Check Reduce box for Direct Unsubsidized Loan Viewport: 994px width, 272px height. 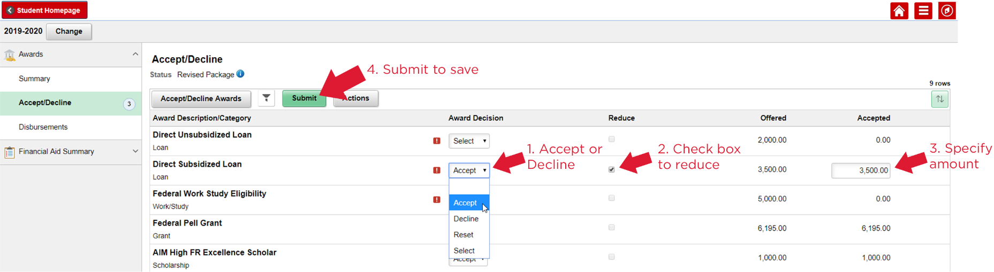[x=611, y=139]
